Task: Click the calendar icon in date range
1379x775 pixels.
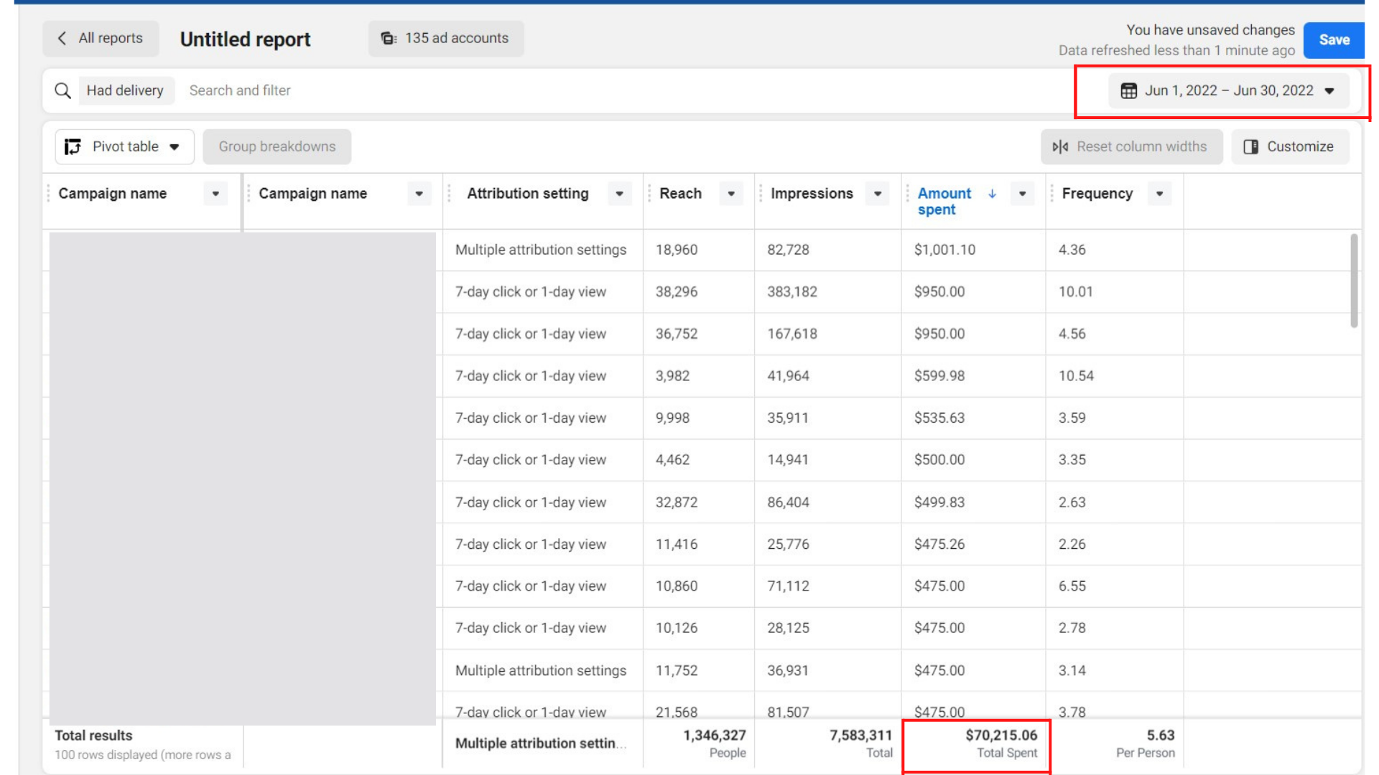Action: 1129,90
